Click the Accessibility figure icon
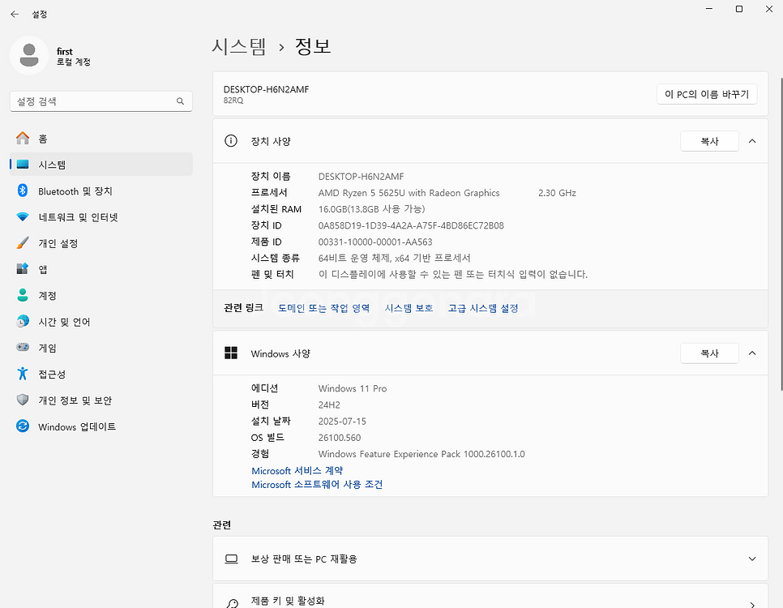Viewport: 783px width, 608px height. [23, 373]
